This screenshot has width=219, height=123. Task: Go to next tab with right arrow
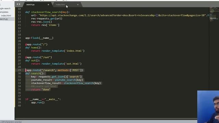[x=20, y=4]
